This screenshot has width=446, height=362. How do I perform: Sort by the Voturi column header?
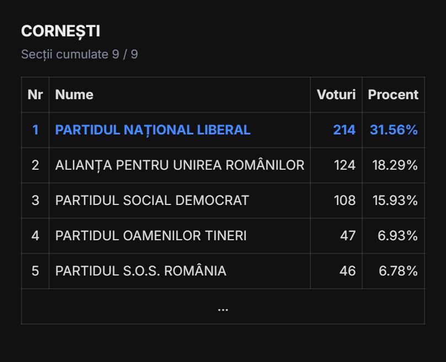click(336, 95)
